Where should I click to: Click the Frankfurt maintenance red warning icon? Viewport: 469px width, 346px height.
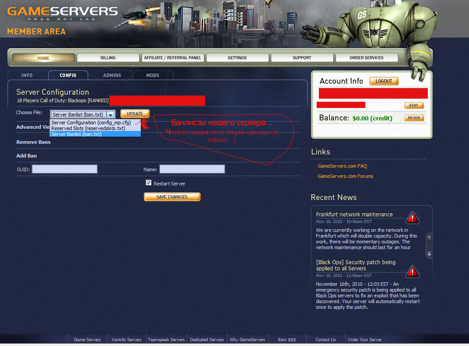(x=412, y=218)
